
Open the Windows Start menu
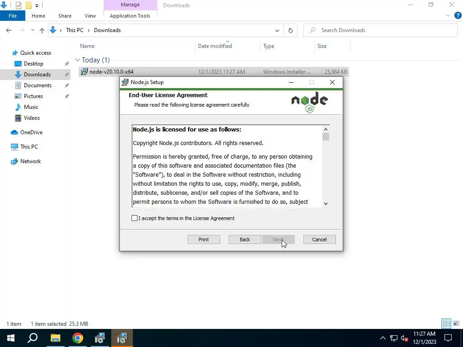pyautogui.click(x=11, y=338)
